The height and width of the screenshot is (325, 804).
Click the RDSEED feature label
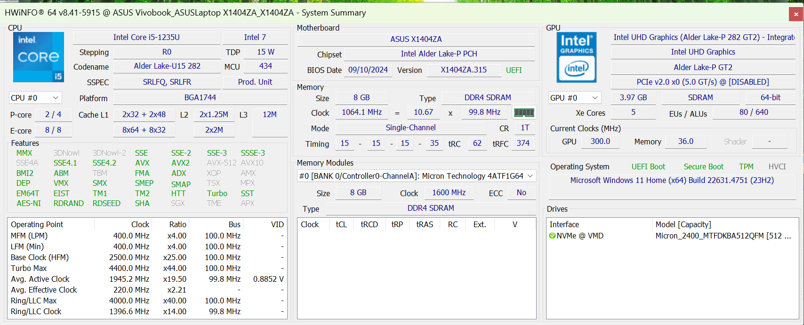point(106,203)
